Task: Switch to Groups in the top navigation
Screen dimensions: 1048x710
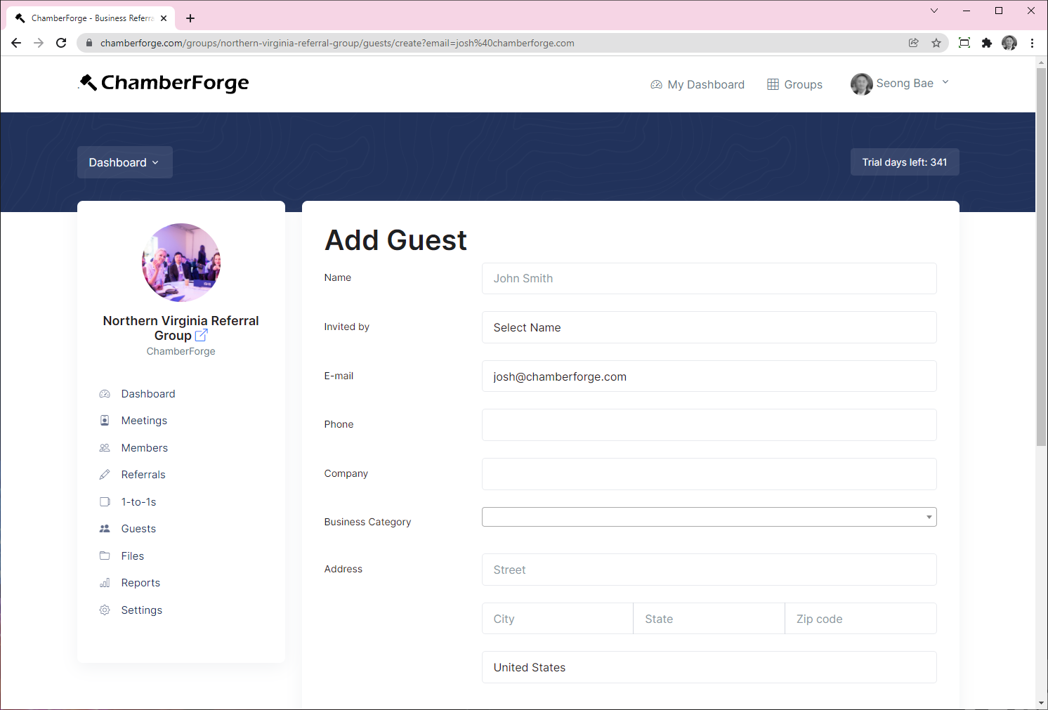Action: point(802,84)
